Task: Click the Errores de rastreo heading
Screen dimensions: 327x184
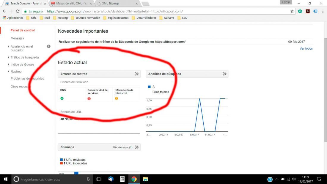Action: 74,74
